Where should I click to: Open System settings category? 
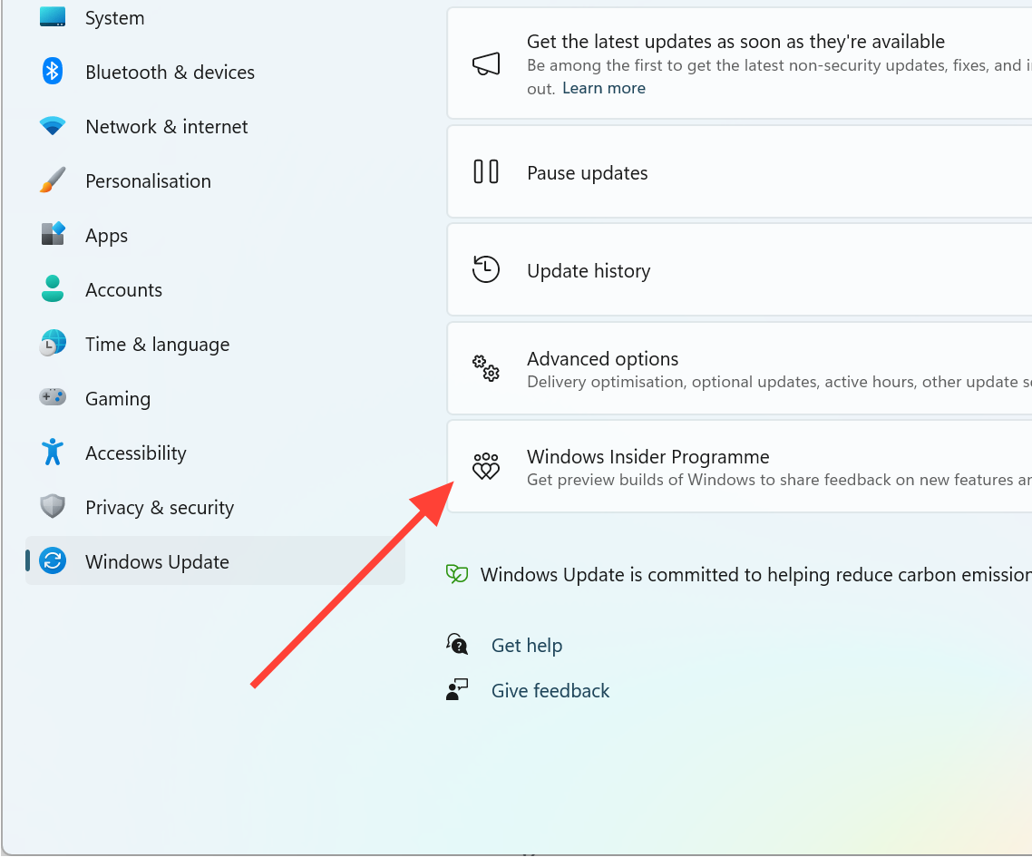pos(215,18)
